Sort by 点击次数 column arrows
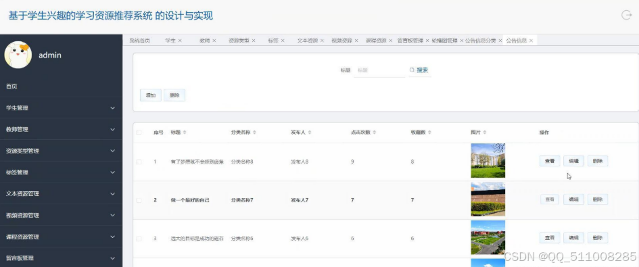Screen dimensions: 639x267 374,132
